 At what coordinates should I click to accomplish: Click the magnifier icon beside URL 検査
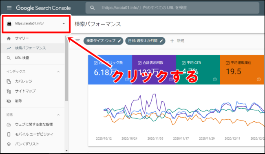pyautogui.click(x=9, y=58)
